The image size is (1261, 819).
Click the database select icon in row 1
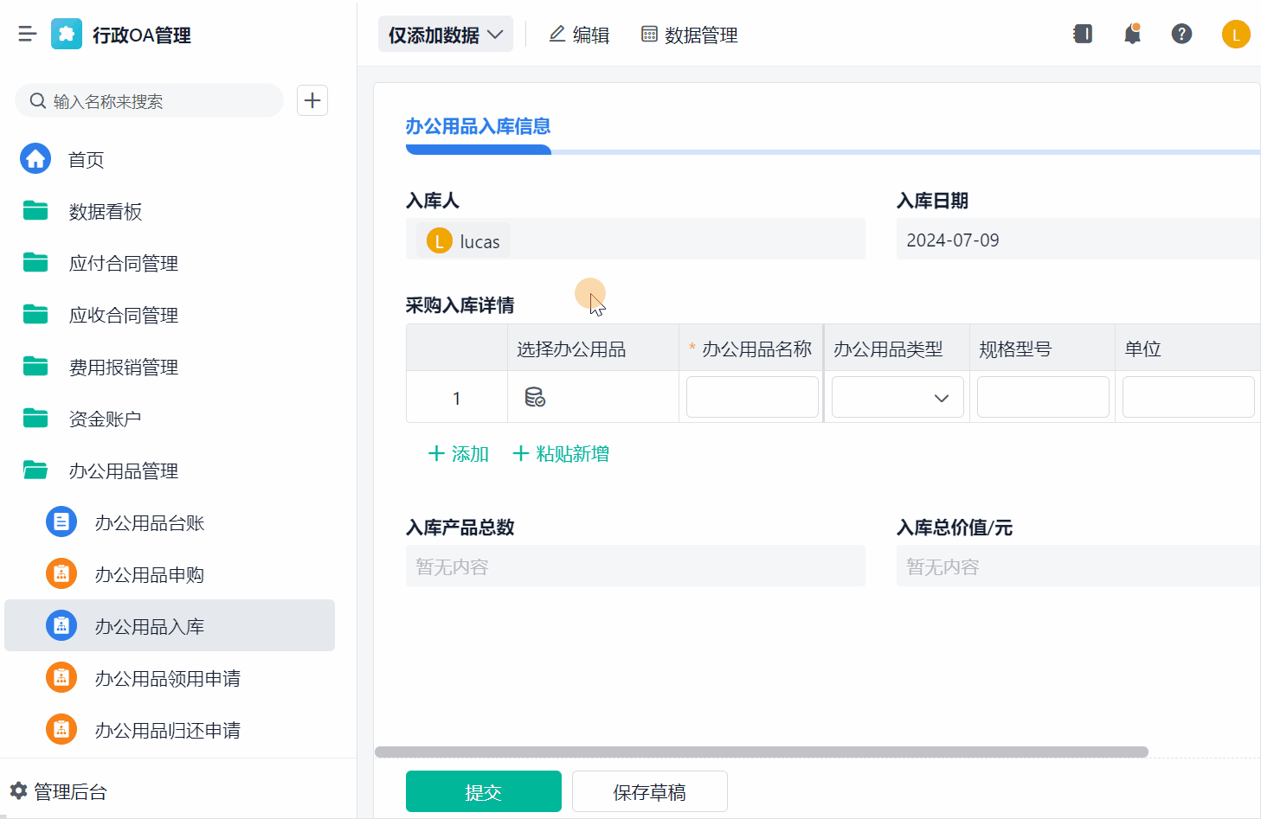click(x=535, y=398)
